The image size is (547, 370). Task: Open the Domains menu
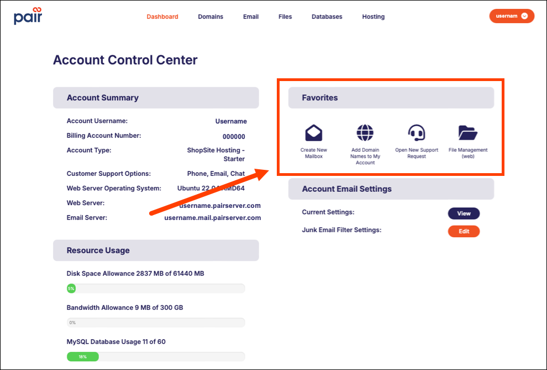point(211,17)
